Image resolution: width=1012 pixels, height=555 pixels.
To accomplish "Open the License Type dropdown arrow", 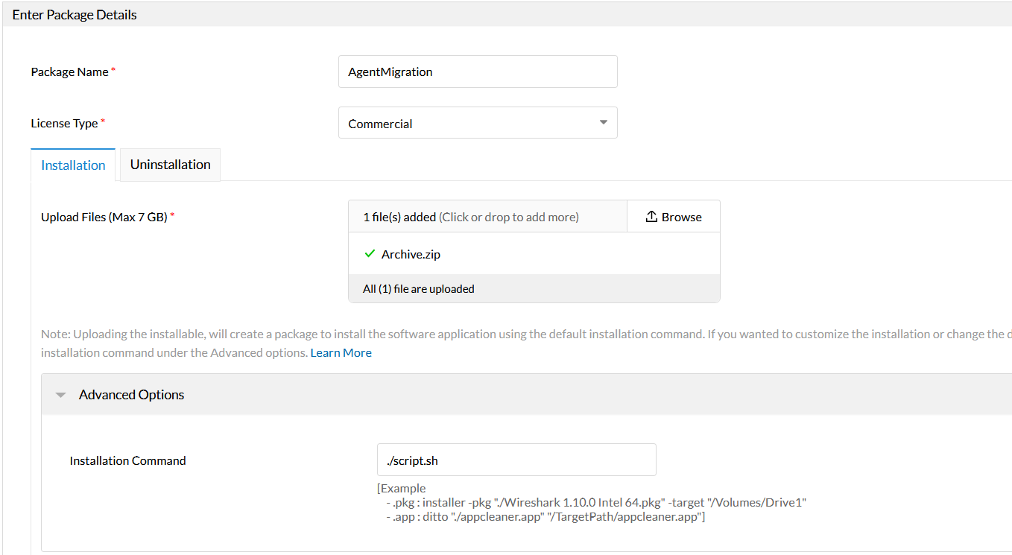I will (604, 123).
